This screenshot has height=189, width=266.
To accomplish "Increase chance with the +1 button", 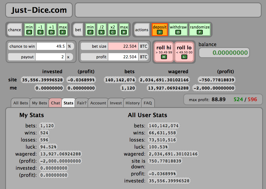I will (51, 30).
